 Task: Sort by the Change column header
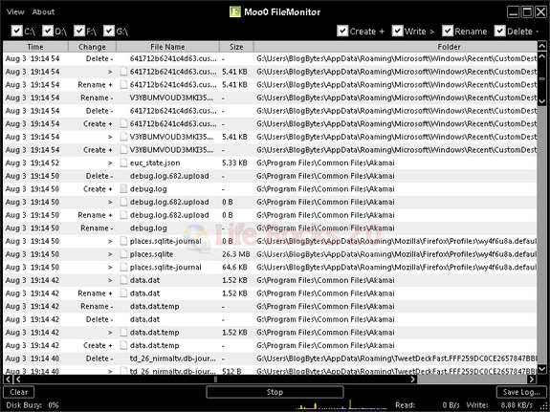[92, 47]
